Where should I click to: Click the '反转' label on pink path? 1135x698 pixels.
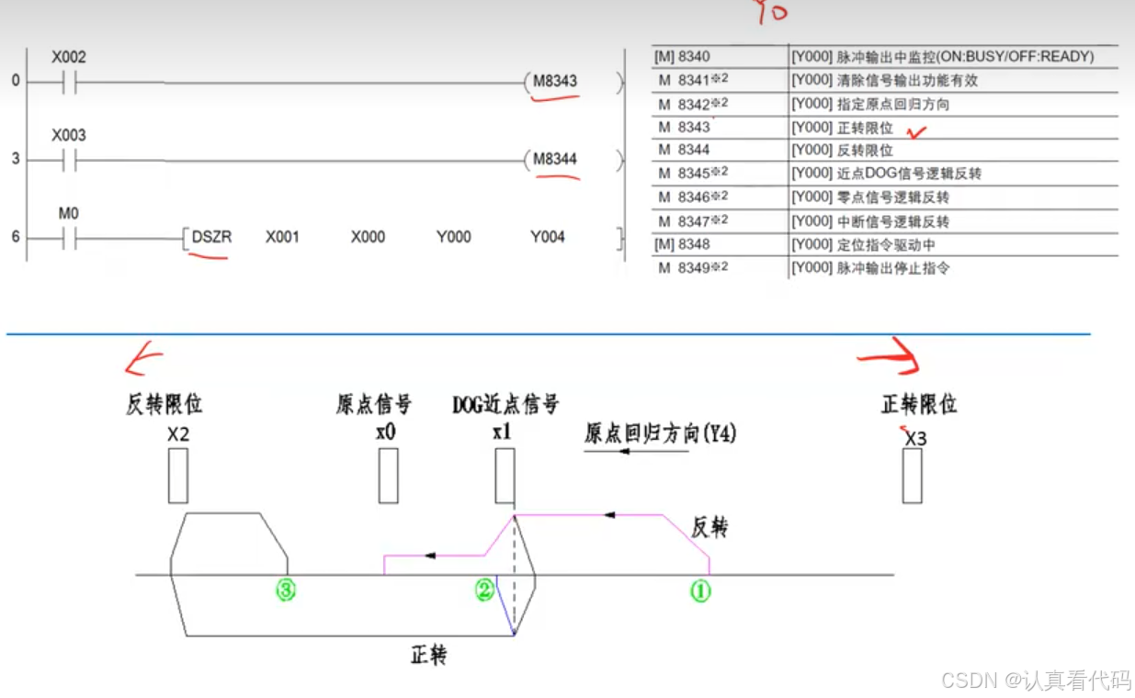709,527
